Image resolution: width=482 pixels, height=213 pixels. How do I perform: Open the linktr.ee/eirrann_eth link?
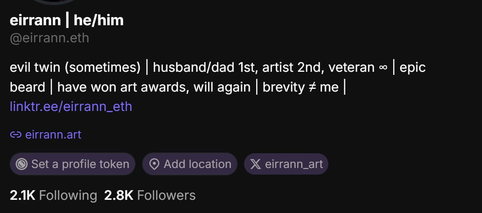pyautogui.click(x=71, y=106)
